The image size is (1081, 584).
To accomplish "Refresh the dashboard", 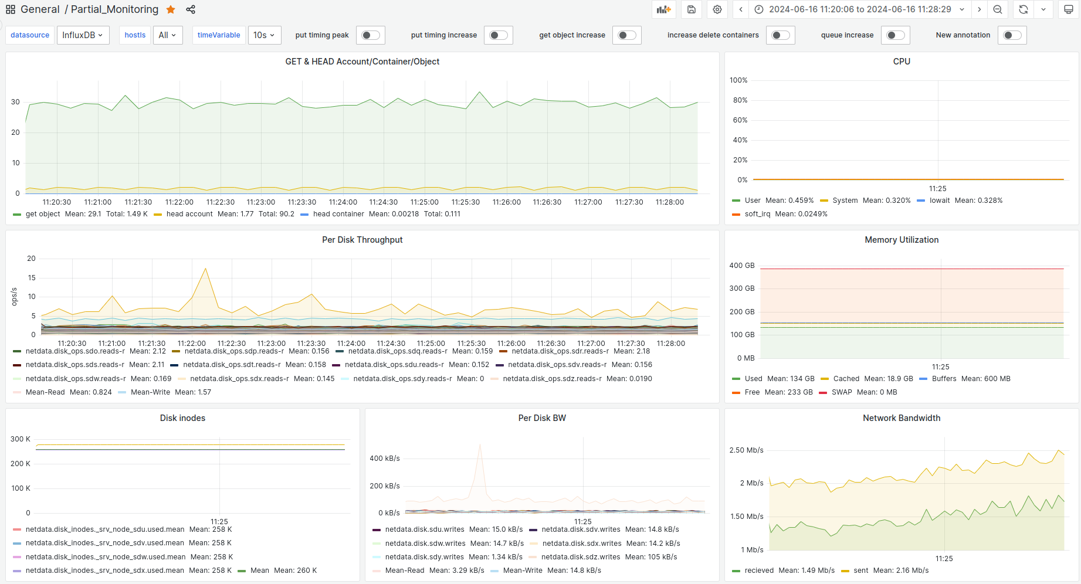I will [x=1023, y=9].
